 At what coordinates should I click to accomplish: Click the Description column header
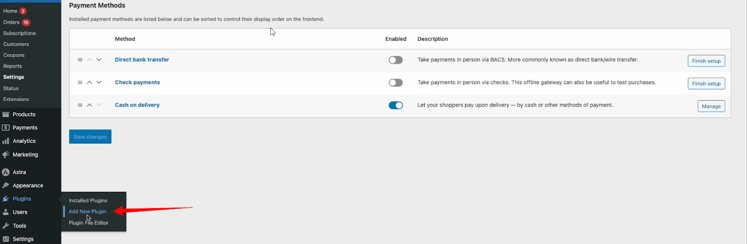[x=433, y=39]
